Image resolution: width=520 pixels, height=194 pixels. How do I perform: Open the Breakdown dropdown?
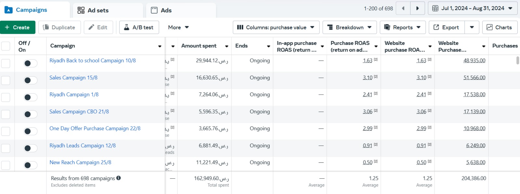coord(349,27)
